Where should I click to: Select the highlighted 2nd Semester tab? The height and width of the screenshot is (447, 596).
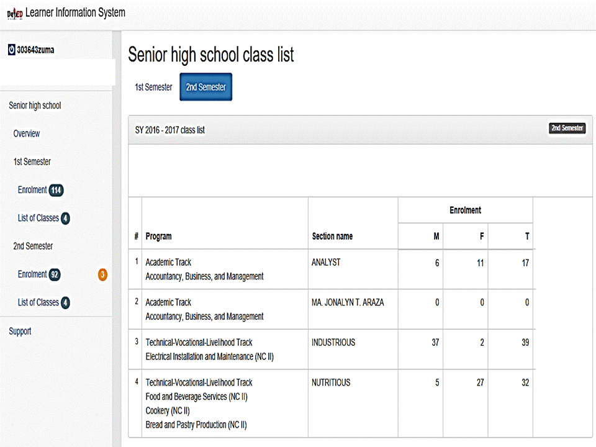tap(205, 87)
